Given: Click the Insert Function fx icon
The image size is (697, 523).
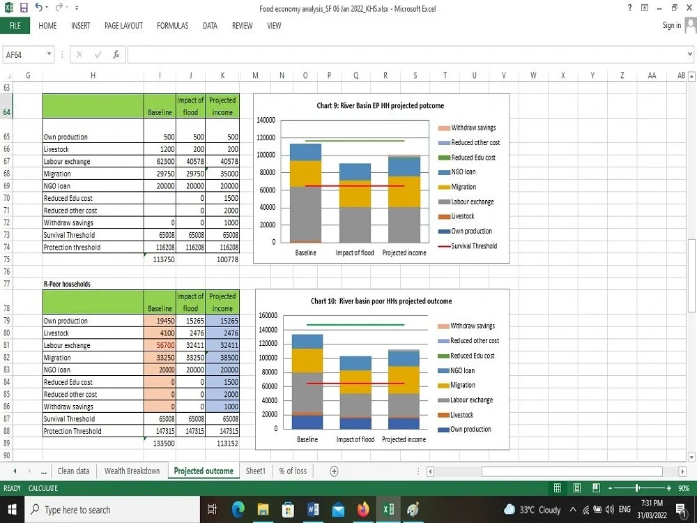Looking at the screenshot, I should 116,54.
